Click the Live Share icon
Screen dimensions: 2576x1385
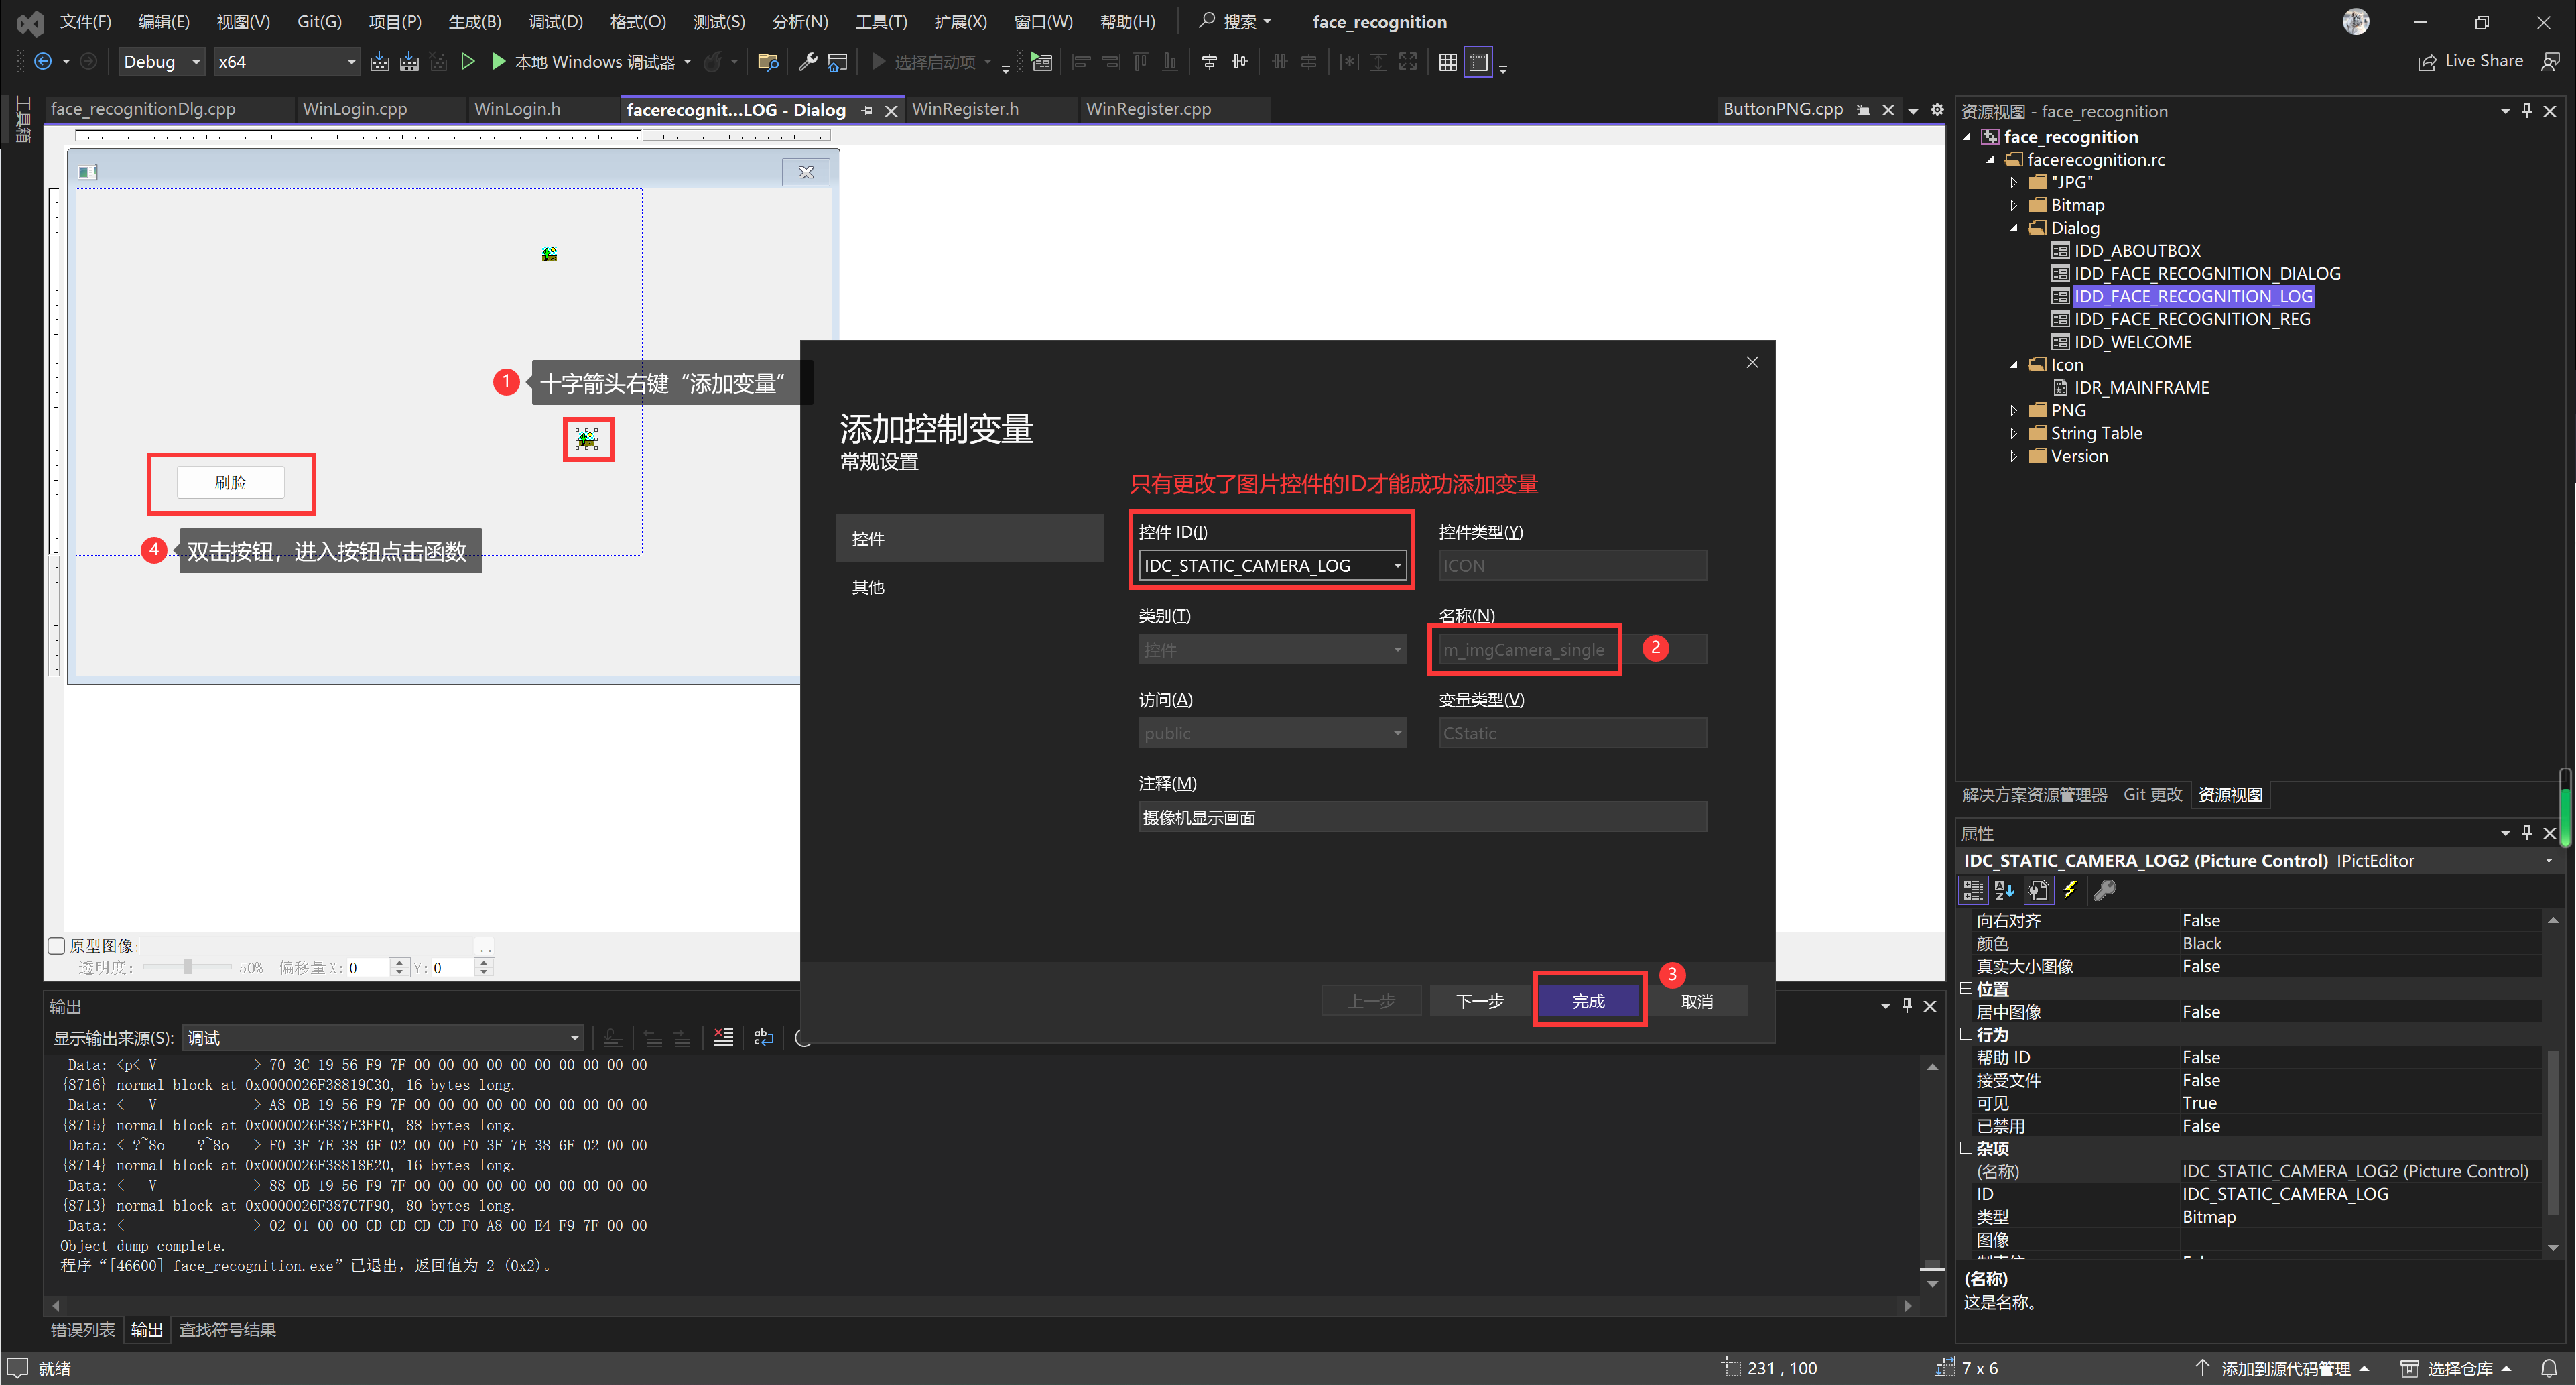pos(2427,62)
